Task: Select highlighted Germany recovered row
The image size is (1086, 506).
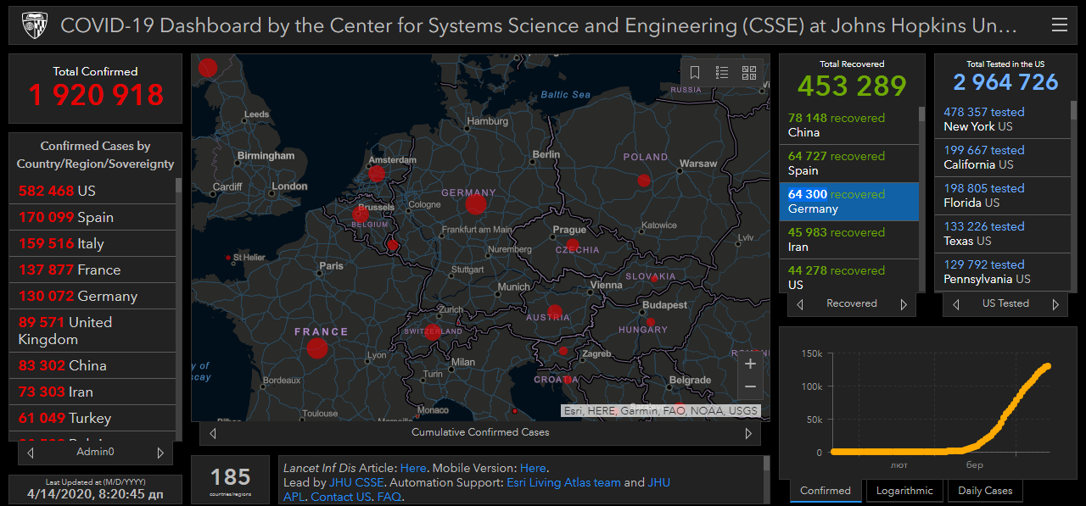Action: (x=848, y=201)
